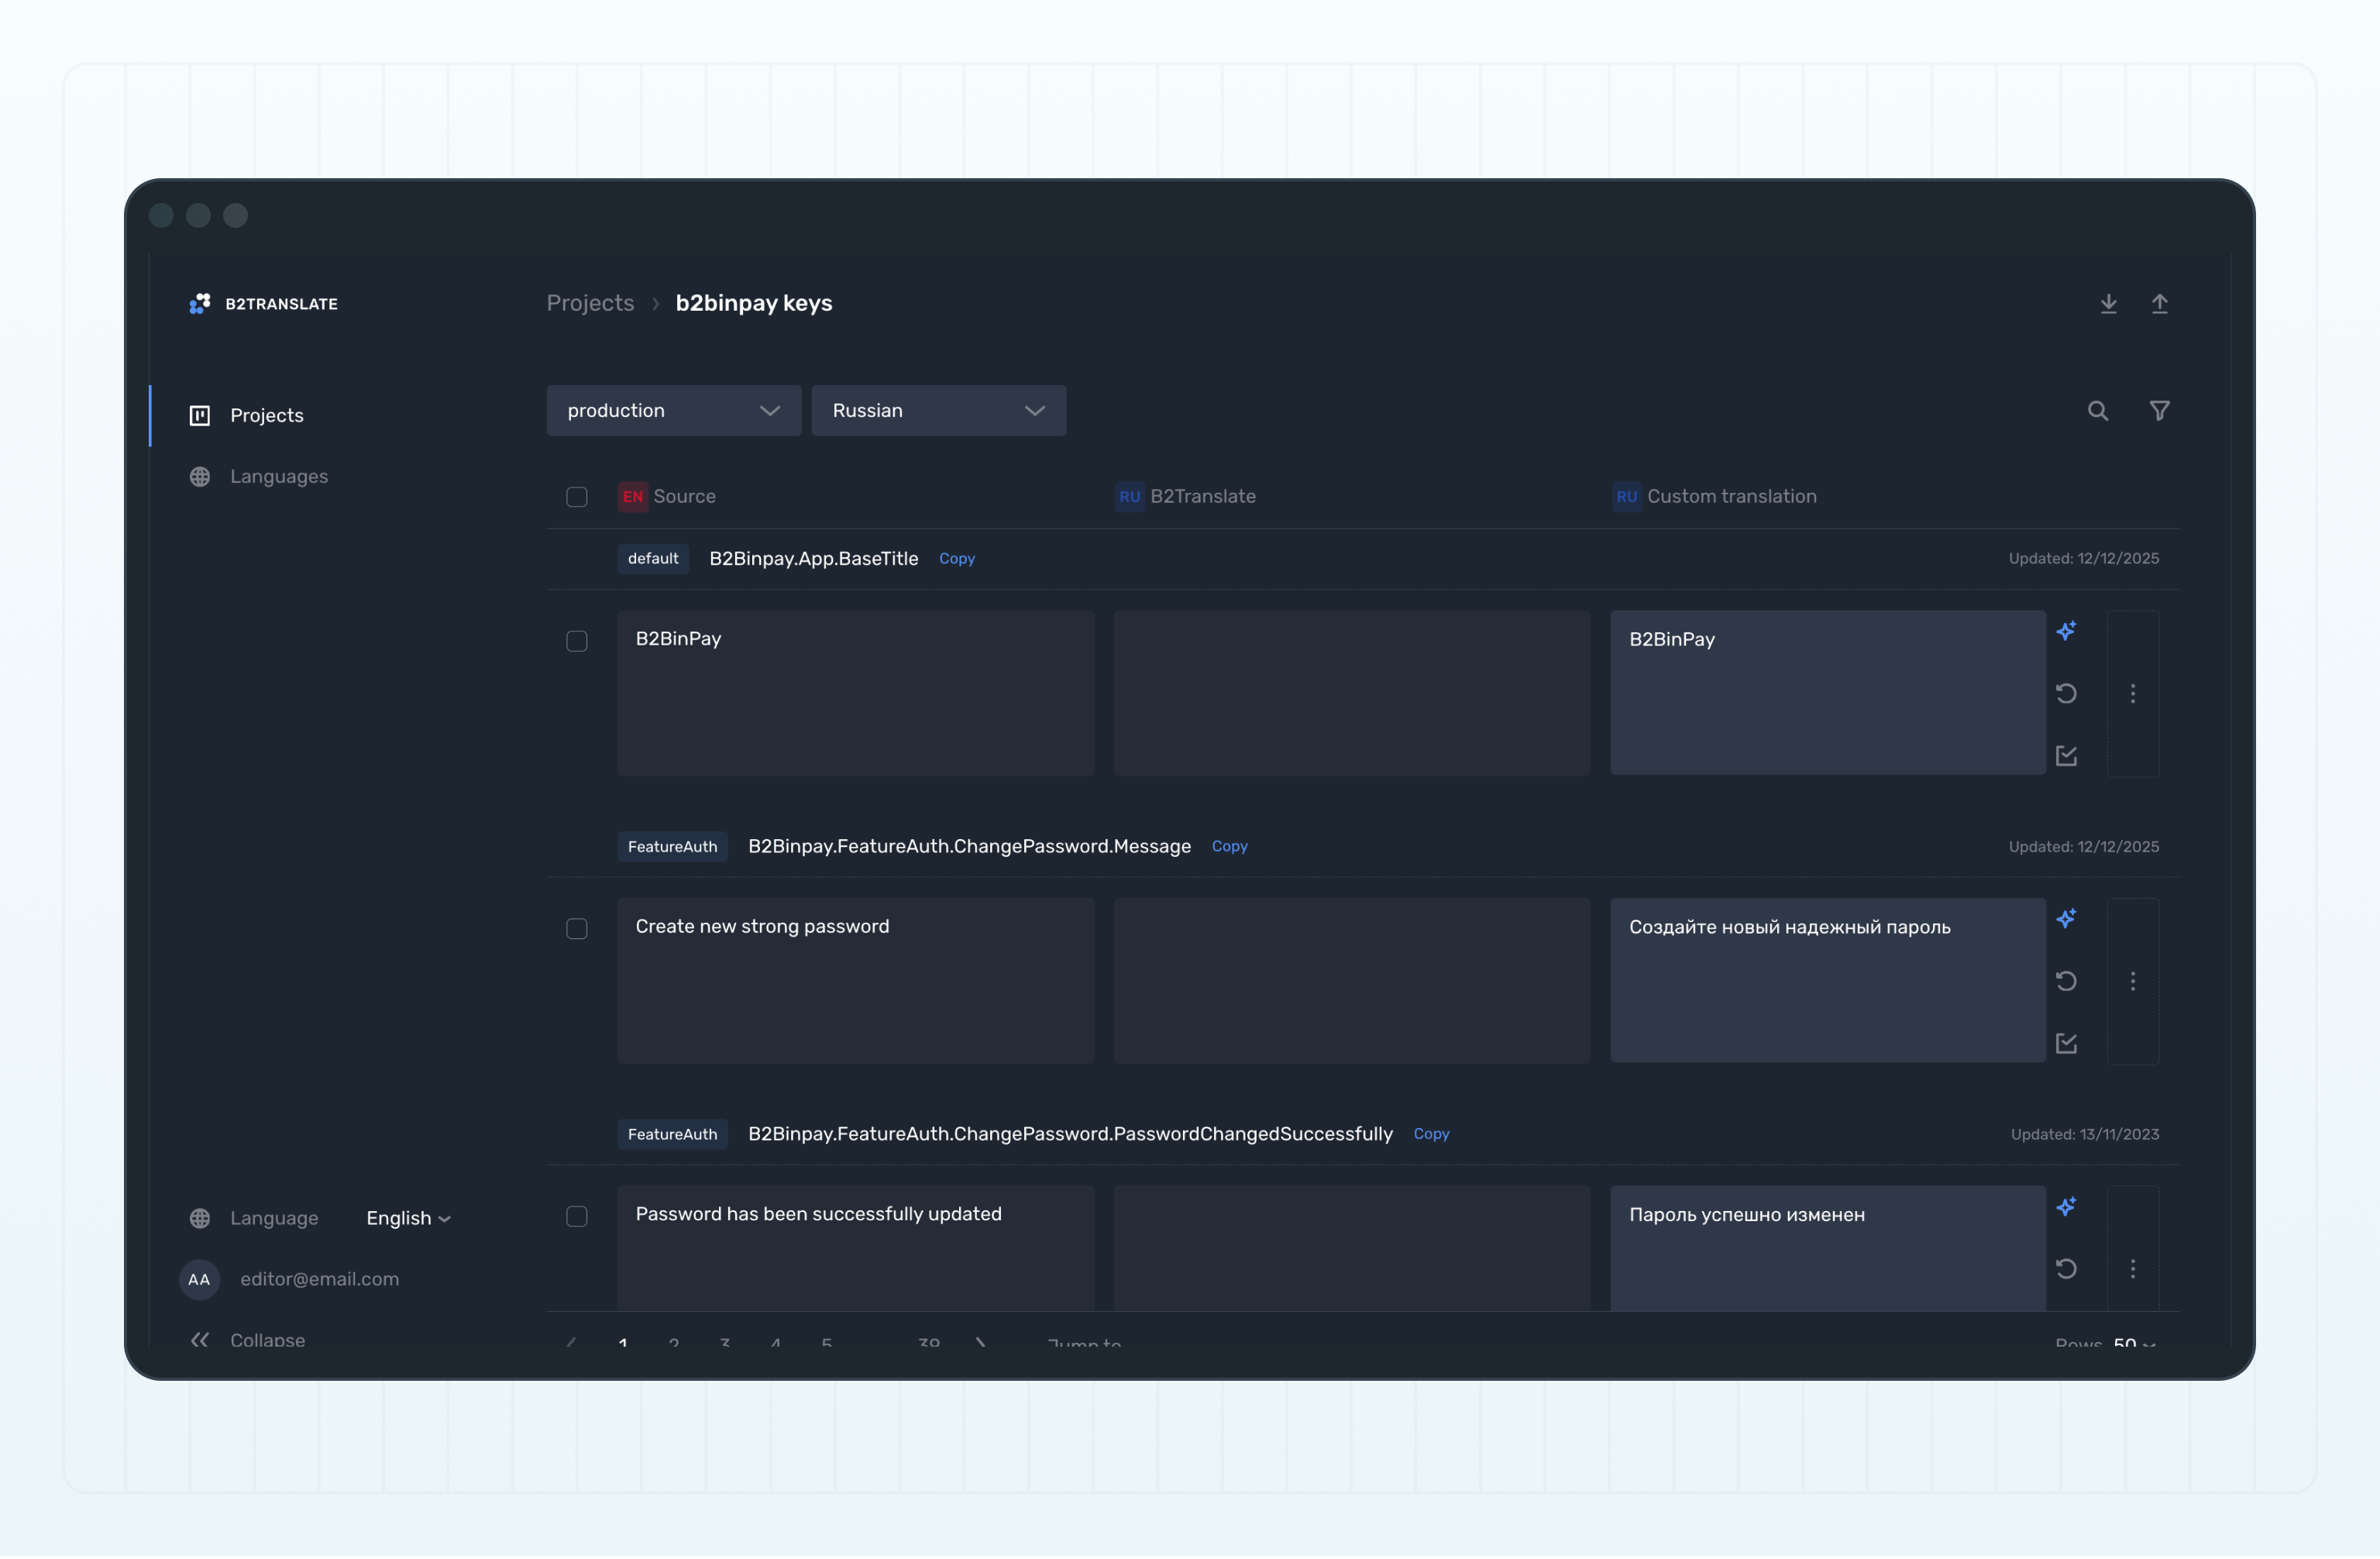This screenshot has width=2380, height=1559.
Task: Click the download icon in the header
Action: click(2108, 304)
